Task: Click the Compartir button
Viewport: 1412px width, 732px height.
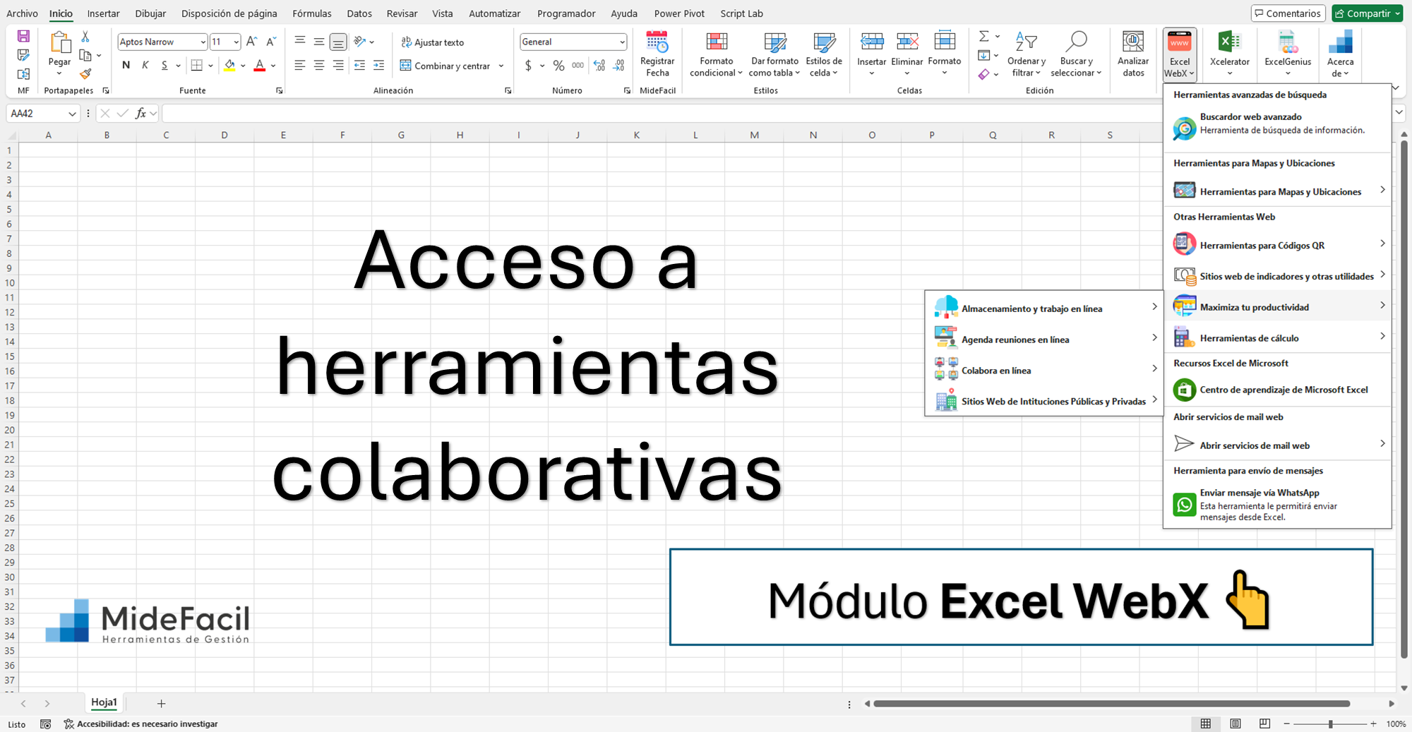Action: point(1367,13)
